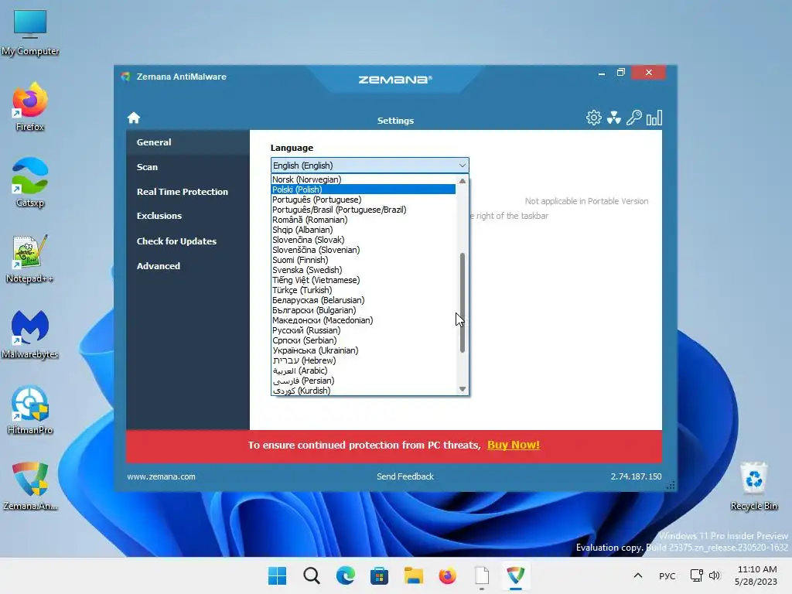Select the Notepad++ desktop shortcut
The height and width of the screenshot is (594, 792).
point(30,258)
